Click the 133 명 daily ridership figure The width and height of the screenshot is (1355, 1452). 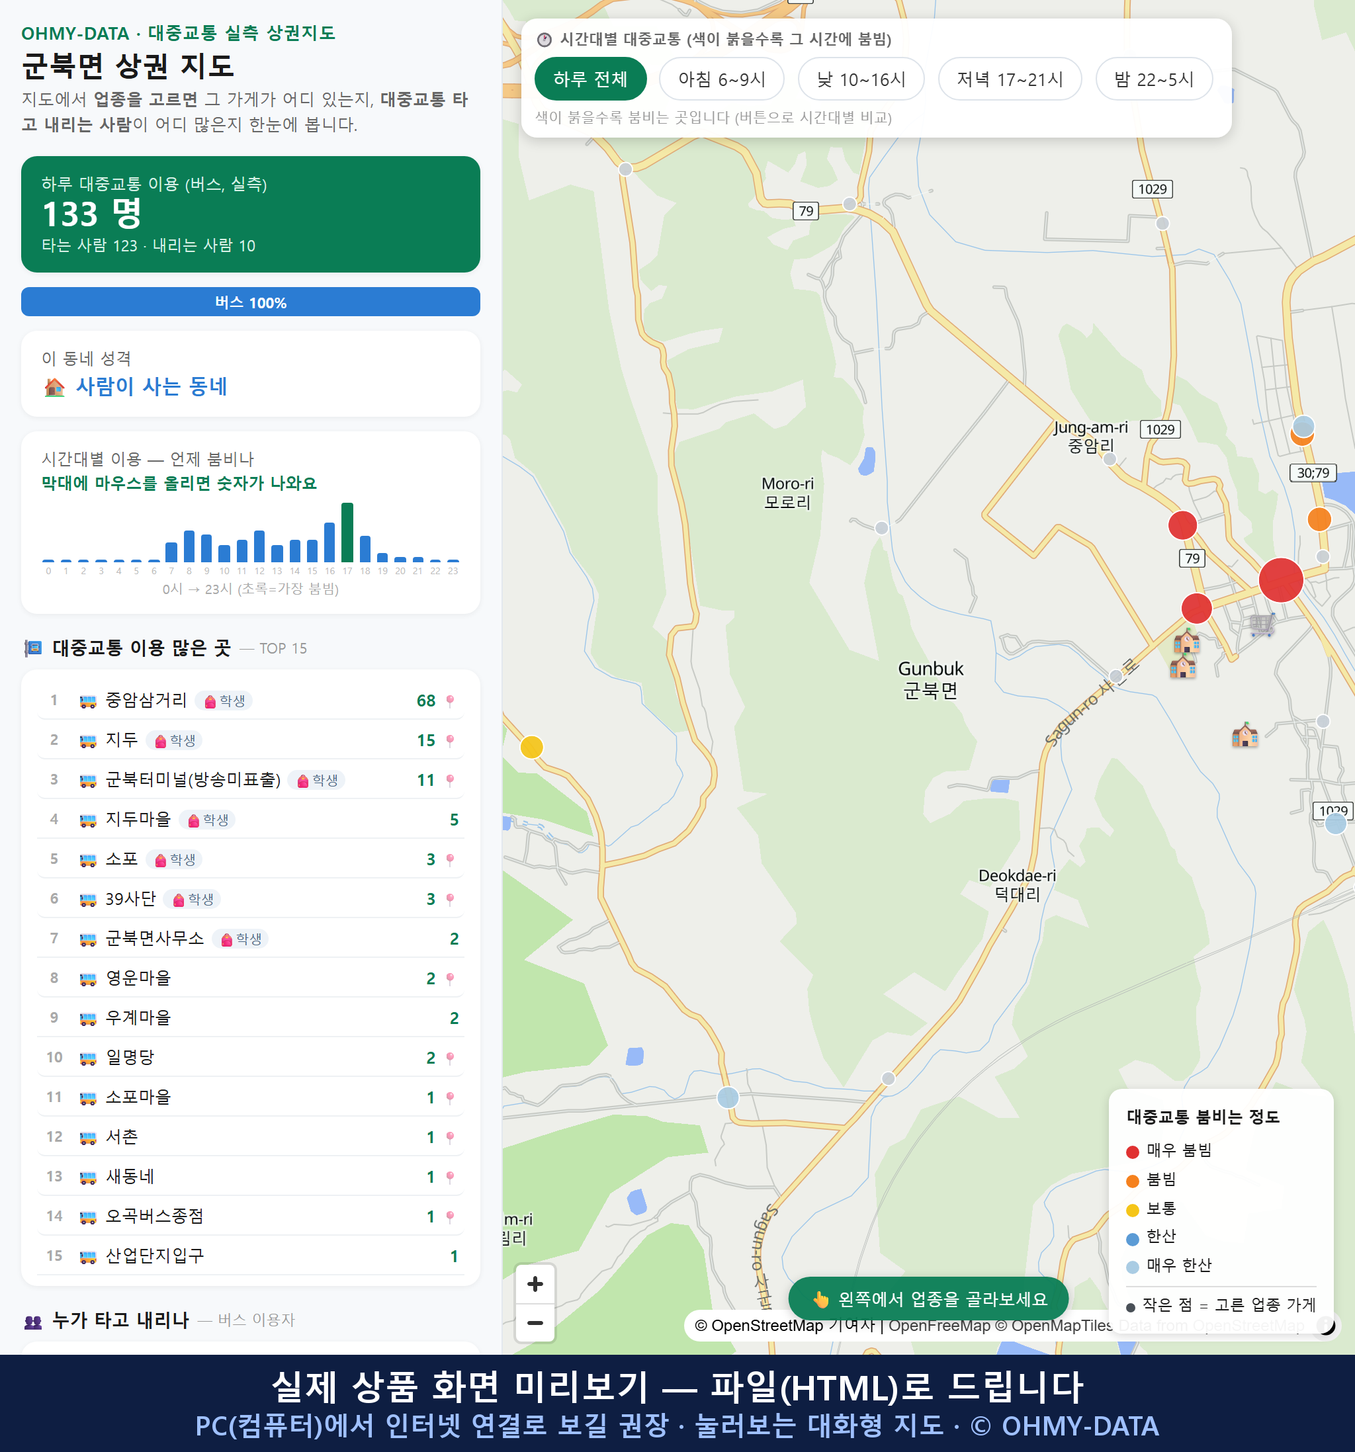pyautogui.click(x=91, y=214)
